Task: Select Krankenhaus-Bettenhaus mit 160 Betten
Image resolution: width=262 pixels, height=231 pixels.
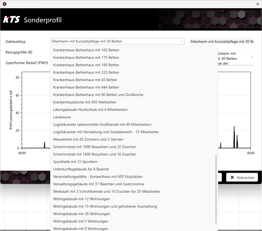Action: (134, 50)
